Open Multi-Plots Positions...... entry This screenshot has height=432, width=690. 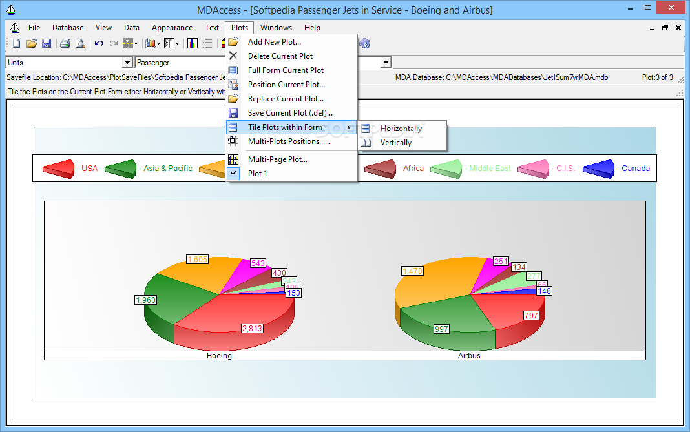point(291,141)
